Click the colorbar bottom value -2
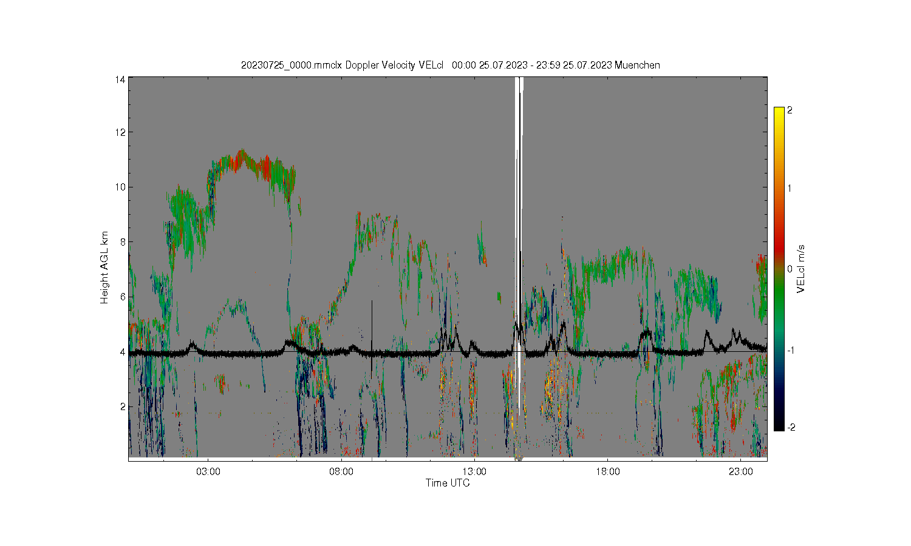Screen dimensions: 911x546 tap(791, 427)
